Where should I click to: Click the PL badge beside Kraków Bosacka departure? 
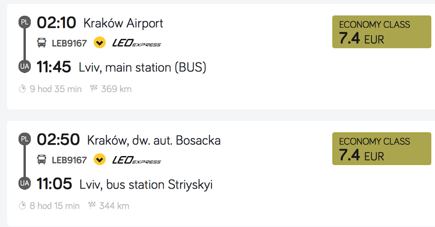click(24, 139)
